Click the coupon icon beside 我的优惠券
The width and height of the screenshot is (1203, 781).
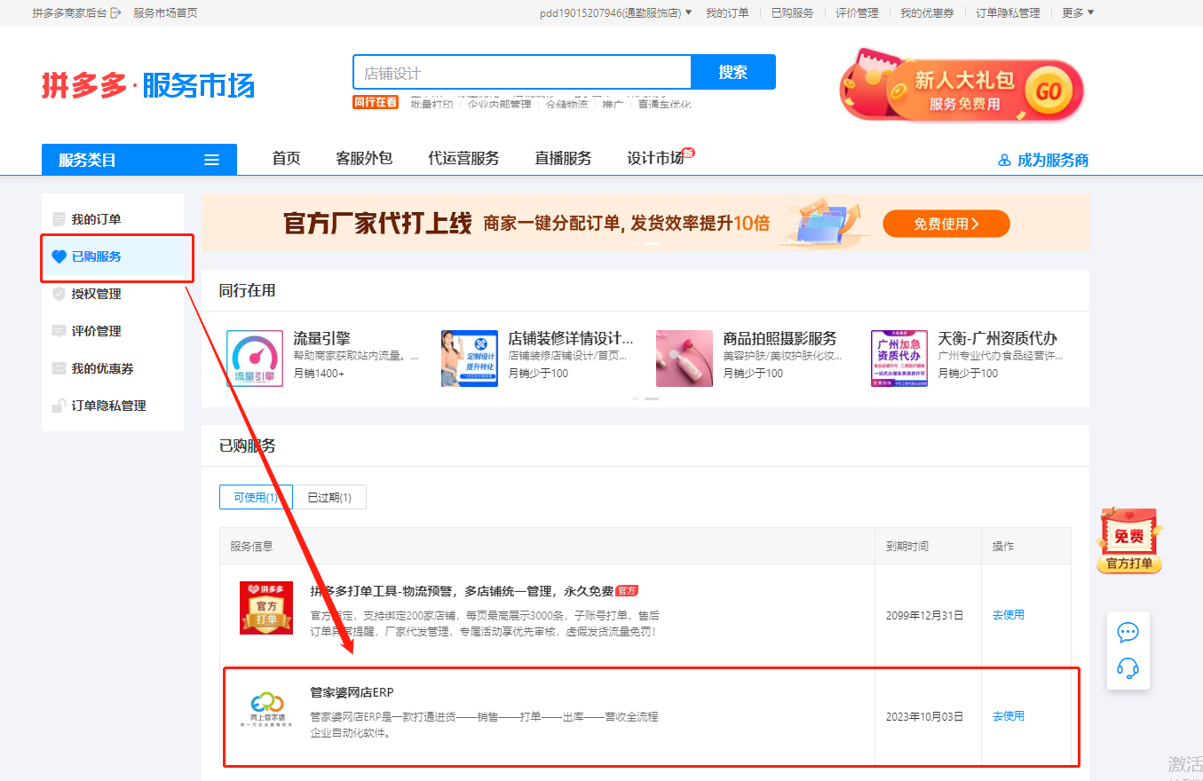(x=59, y=368)
